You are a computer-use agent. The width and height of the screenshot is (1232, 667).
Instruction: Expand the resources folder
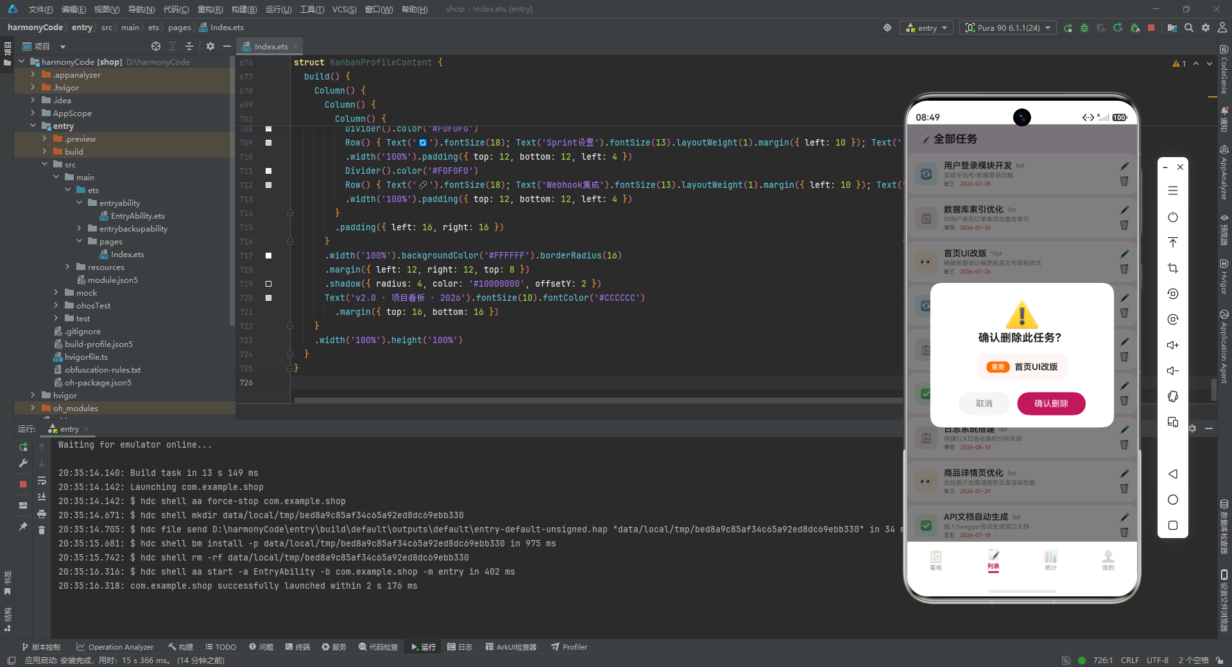tap(67, 267)
